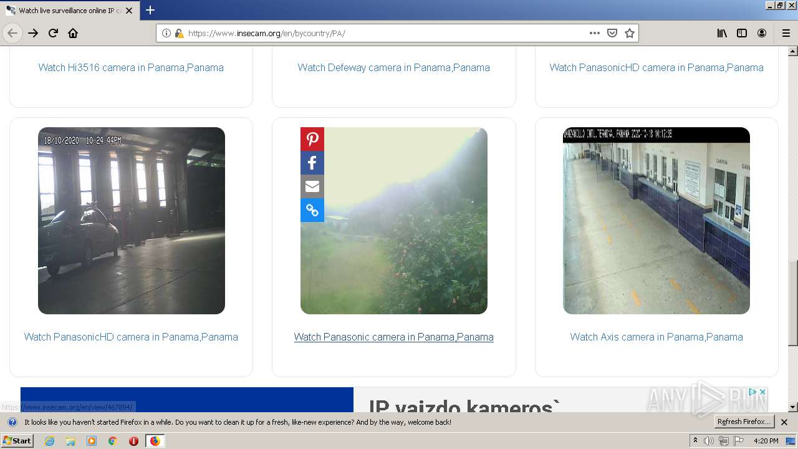Open Opera from the taskbar
This screenshot has width=798, height=449.
[133, 441]
